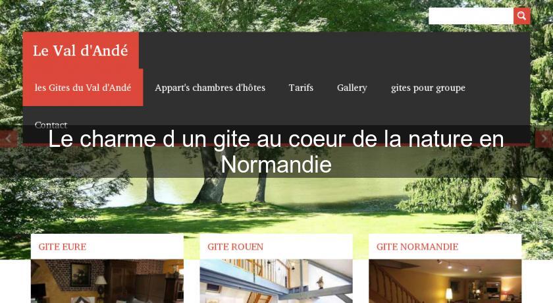The height and width of the screenshot is (303, 553).
Task: Open Appart's chambres d'hôtes menu item
Action: click(210, 88)
